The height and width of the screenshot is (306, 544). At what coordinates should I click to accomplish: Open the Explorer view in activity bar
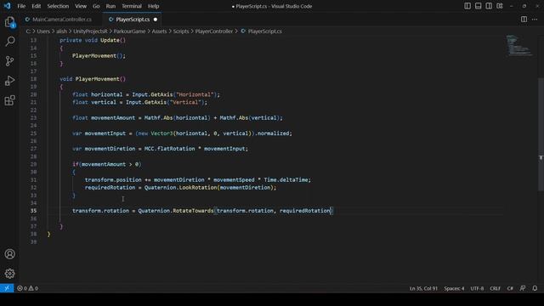9,22
